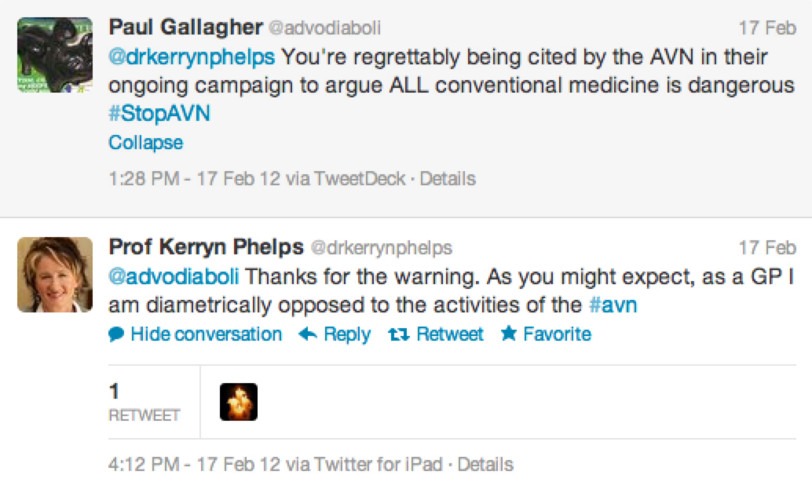The height and width of the screenshot is (493, 812).
Task: Click the Favorite star icon
Action: click(x=508, y=334)
